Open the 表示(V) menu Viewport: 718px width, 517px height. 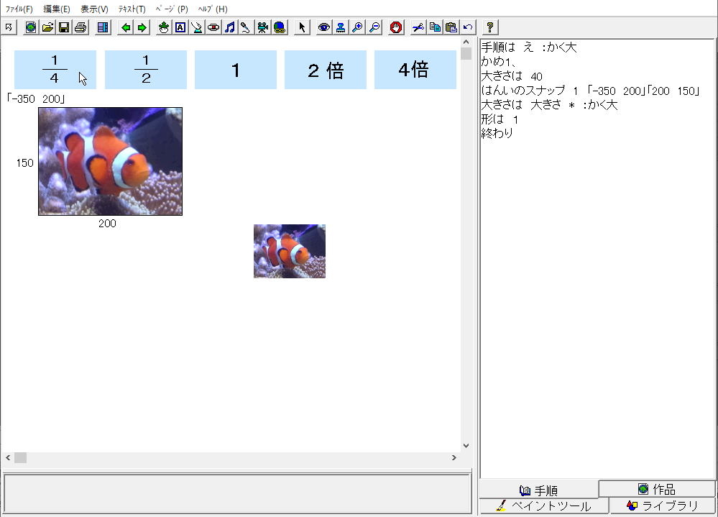94,9
